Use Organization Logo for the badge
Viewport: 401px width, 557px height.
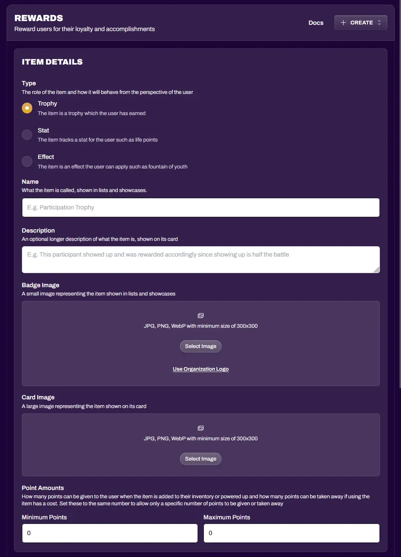[200, 369]
